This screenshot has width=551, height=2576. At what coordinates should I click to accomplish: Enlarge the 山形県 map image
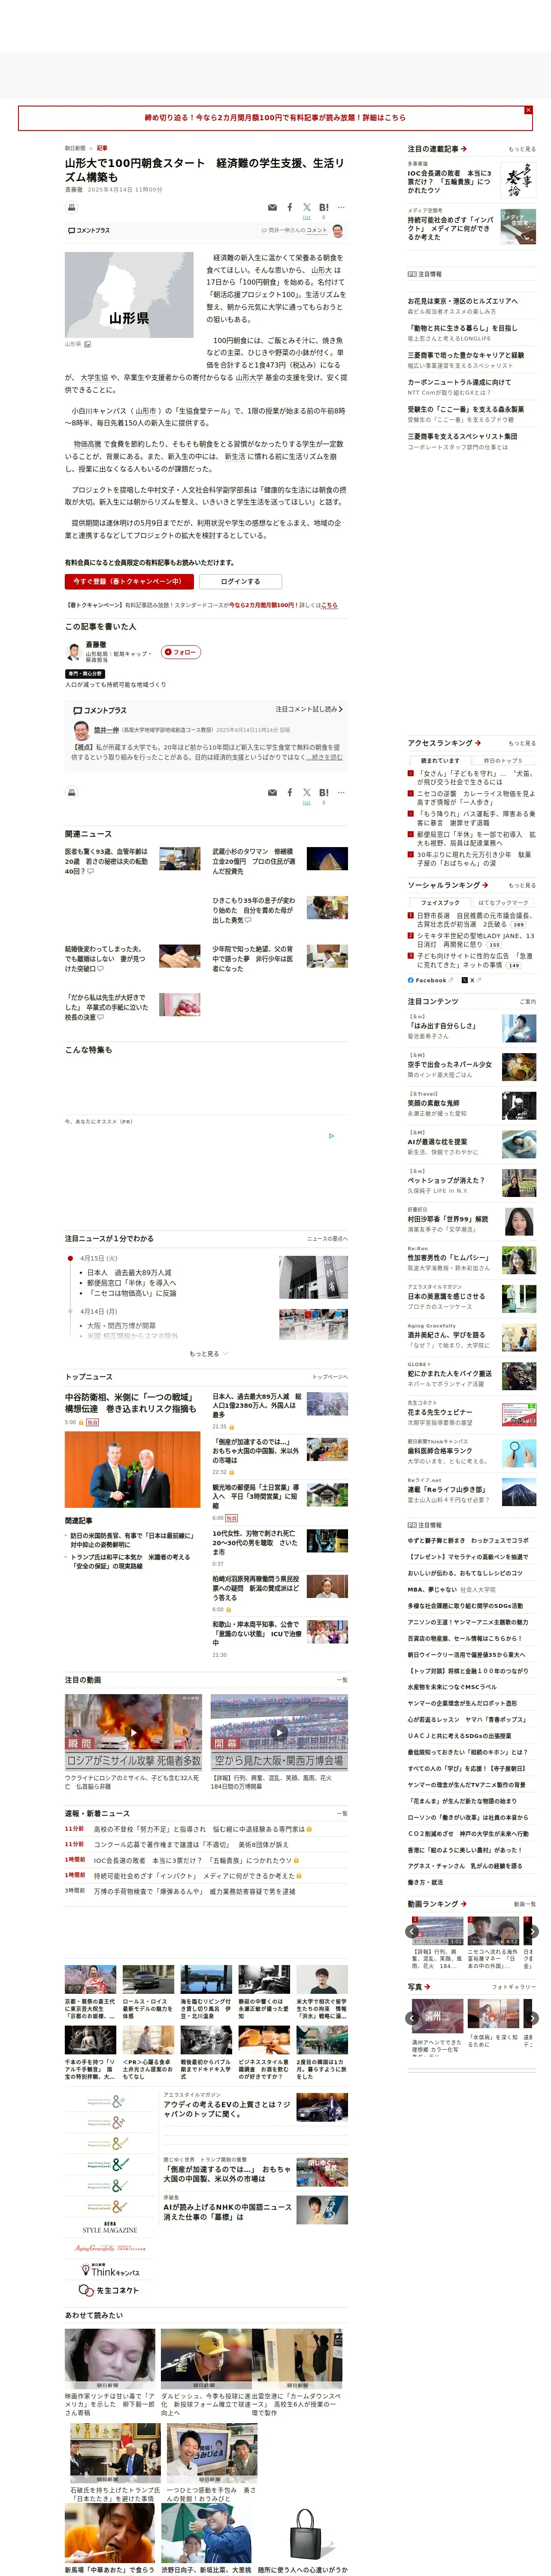click(x=129, y=295)
